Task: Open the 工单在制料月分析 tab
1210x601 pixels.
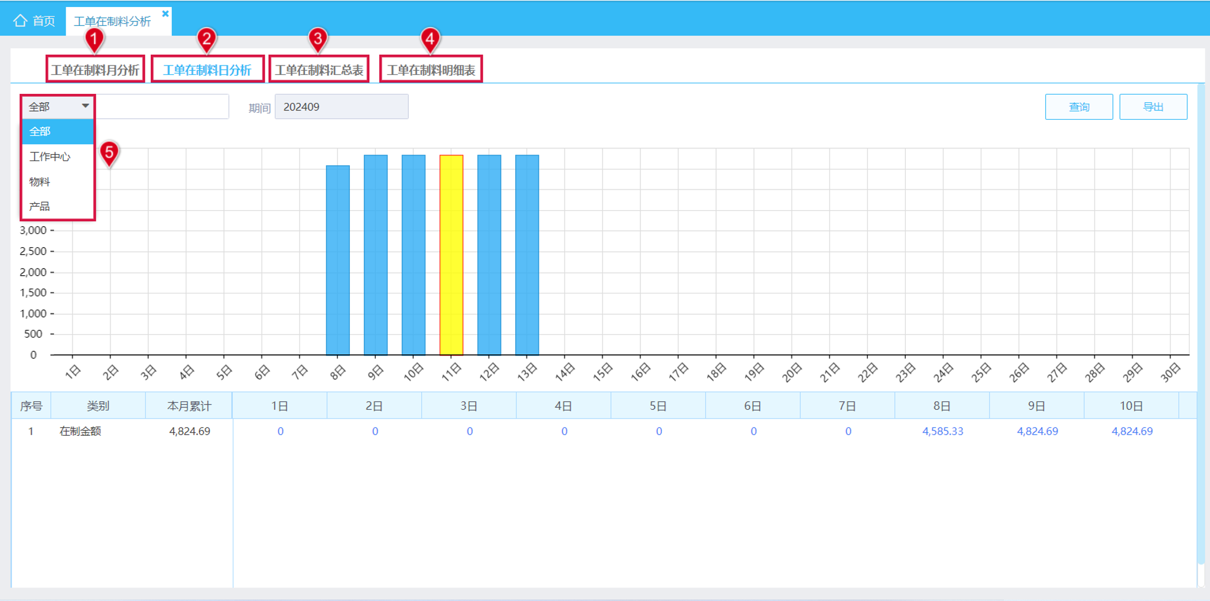Action: coord(95,70)
